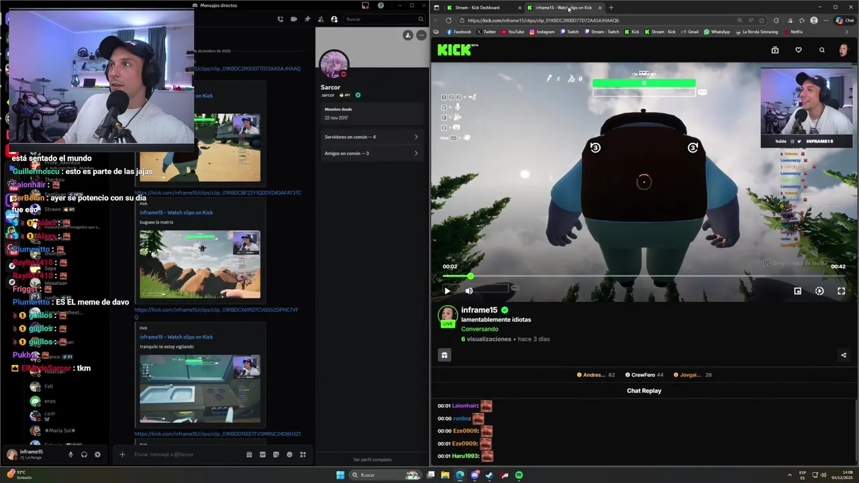The width and height of the screenshot is (859, 483).
Task: Open WhatsApp bookmark
Action: [x=717, y=32]
